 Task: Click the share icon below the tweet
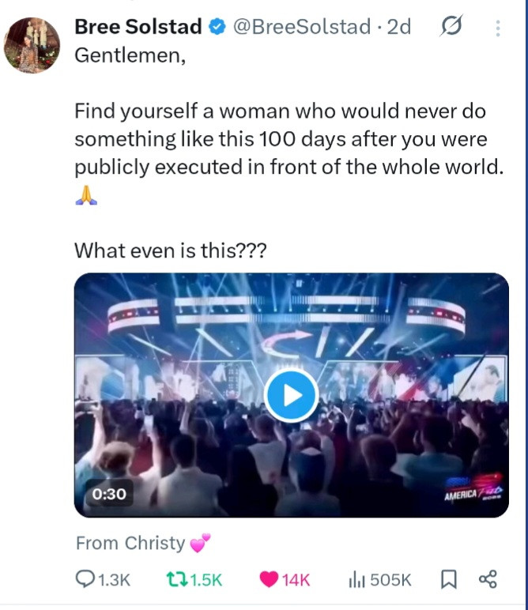tap(488, 581)
